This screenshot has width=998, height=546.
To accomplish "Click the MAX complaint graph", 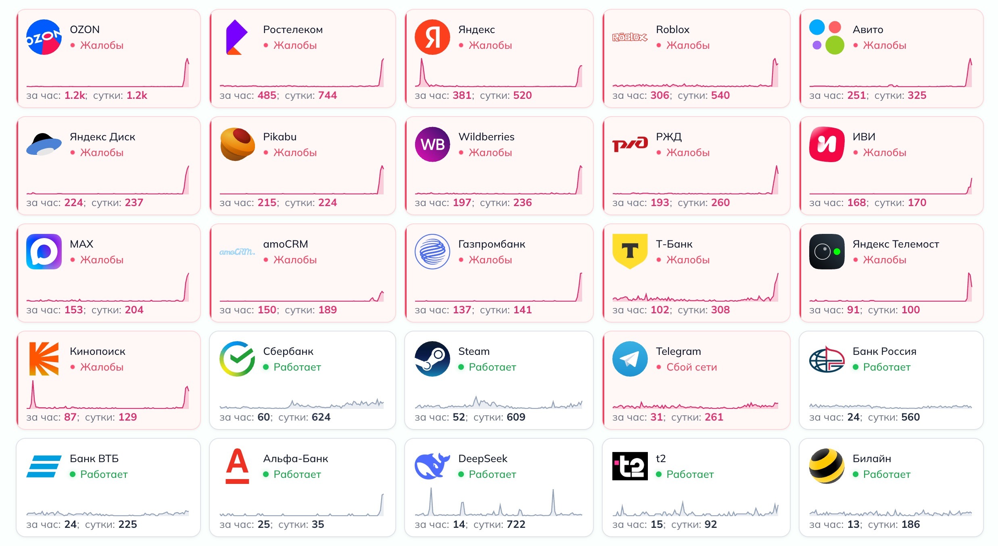I will (108, 287).
